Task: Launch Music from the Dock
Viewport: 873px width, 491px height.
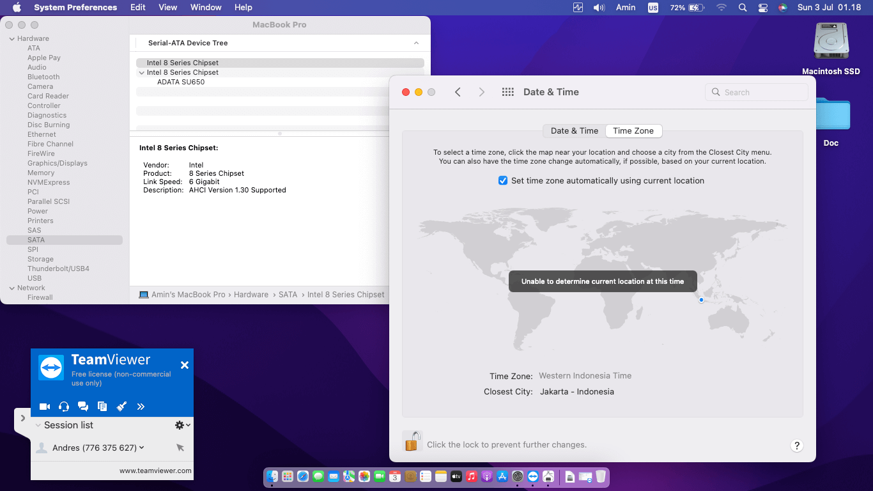Action: point(472,476)
